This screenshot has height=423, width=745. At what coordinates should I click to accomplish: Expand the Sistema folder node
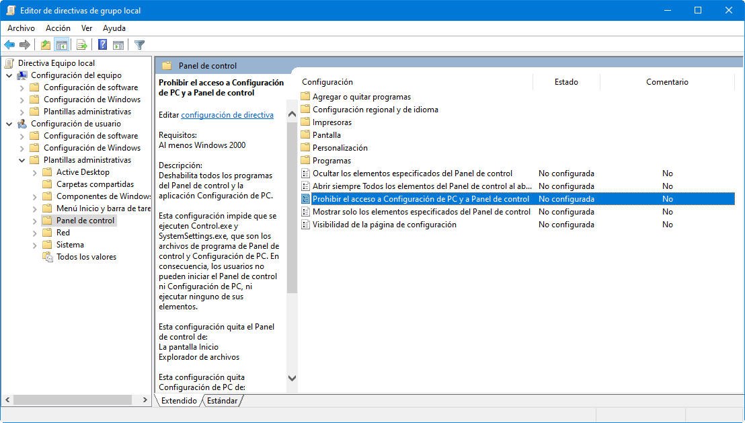coord(35,245)
